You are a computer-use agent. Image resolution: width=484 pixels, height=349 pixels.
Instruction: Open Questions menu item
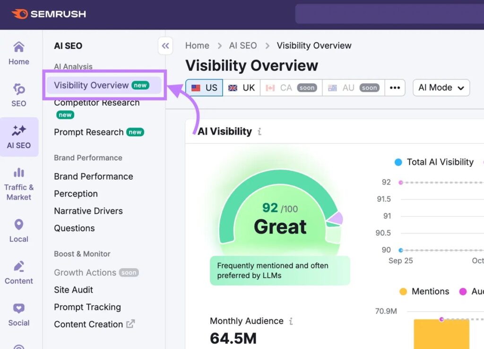74,228
